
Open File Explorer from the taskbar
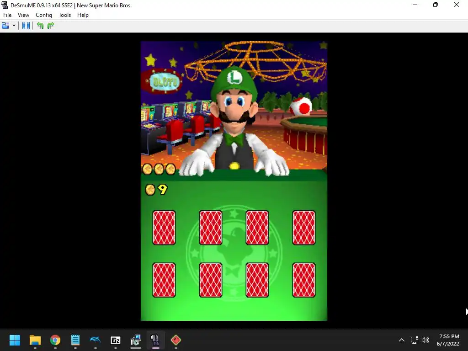click(x=35, y=340)
